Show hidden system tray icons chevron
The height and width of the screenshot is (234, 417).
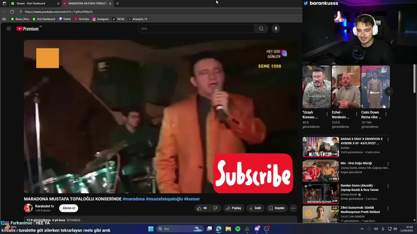click(x=362, y=229)
